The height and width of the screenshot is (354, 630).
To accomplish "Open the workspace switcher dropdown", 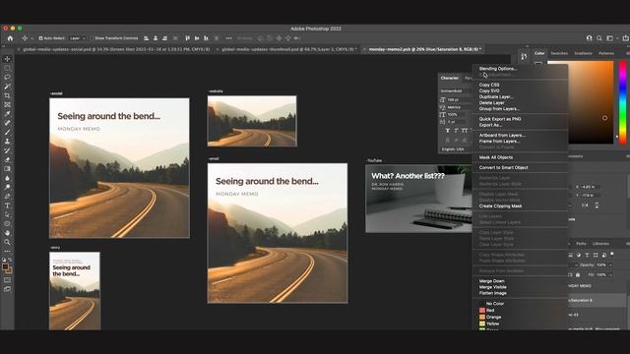I will 611,38.
